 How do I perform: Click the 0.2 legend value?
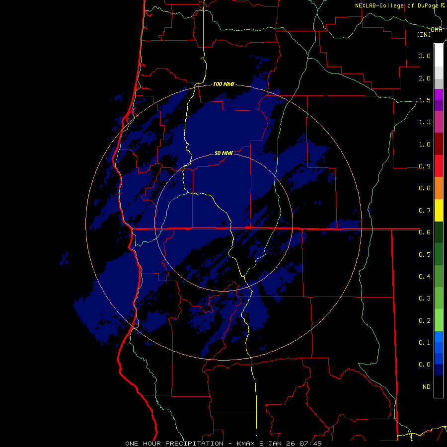(x=425, y=320)
